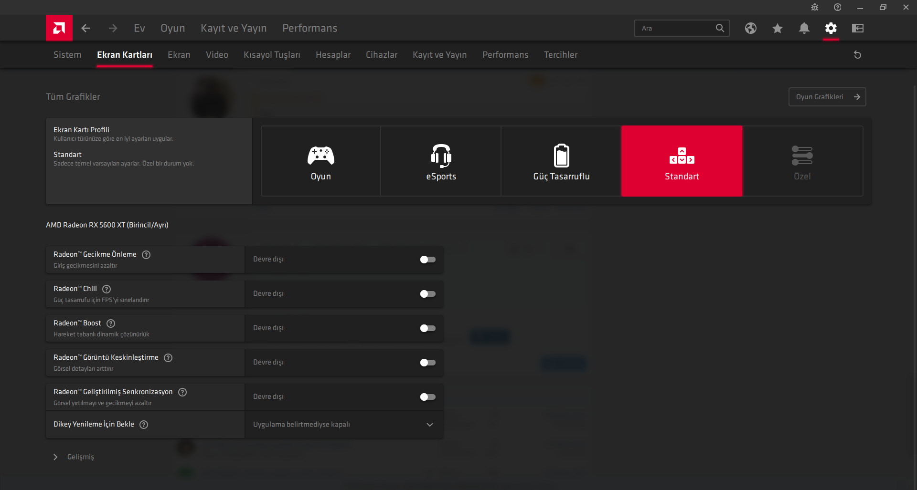Go back with the left arrow icon
This screenshot has width=917, height=490.
(x=85, y=28)
